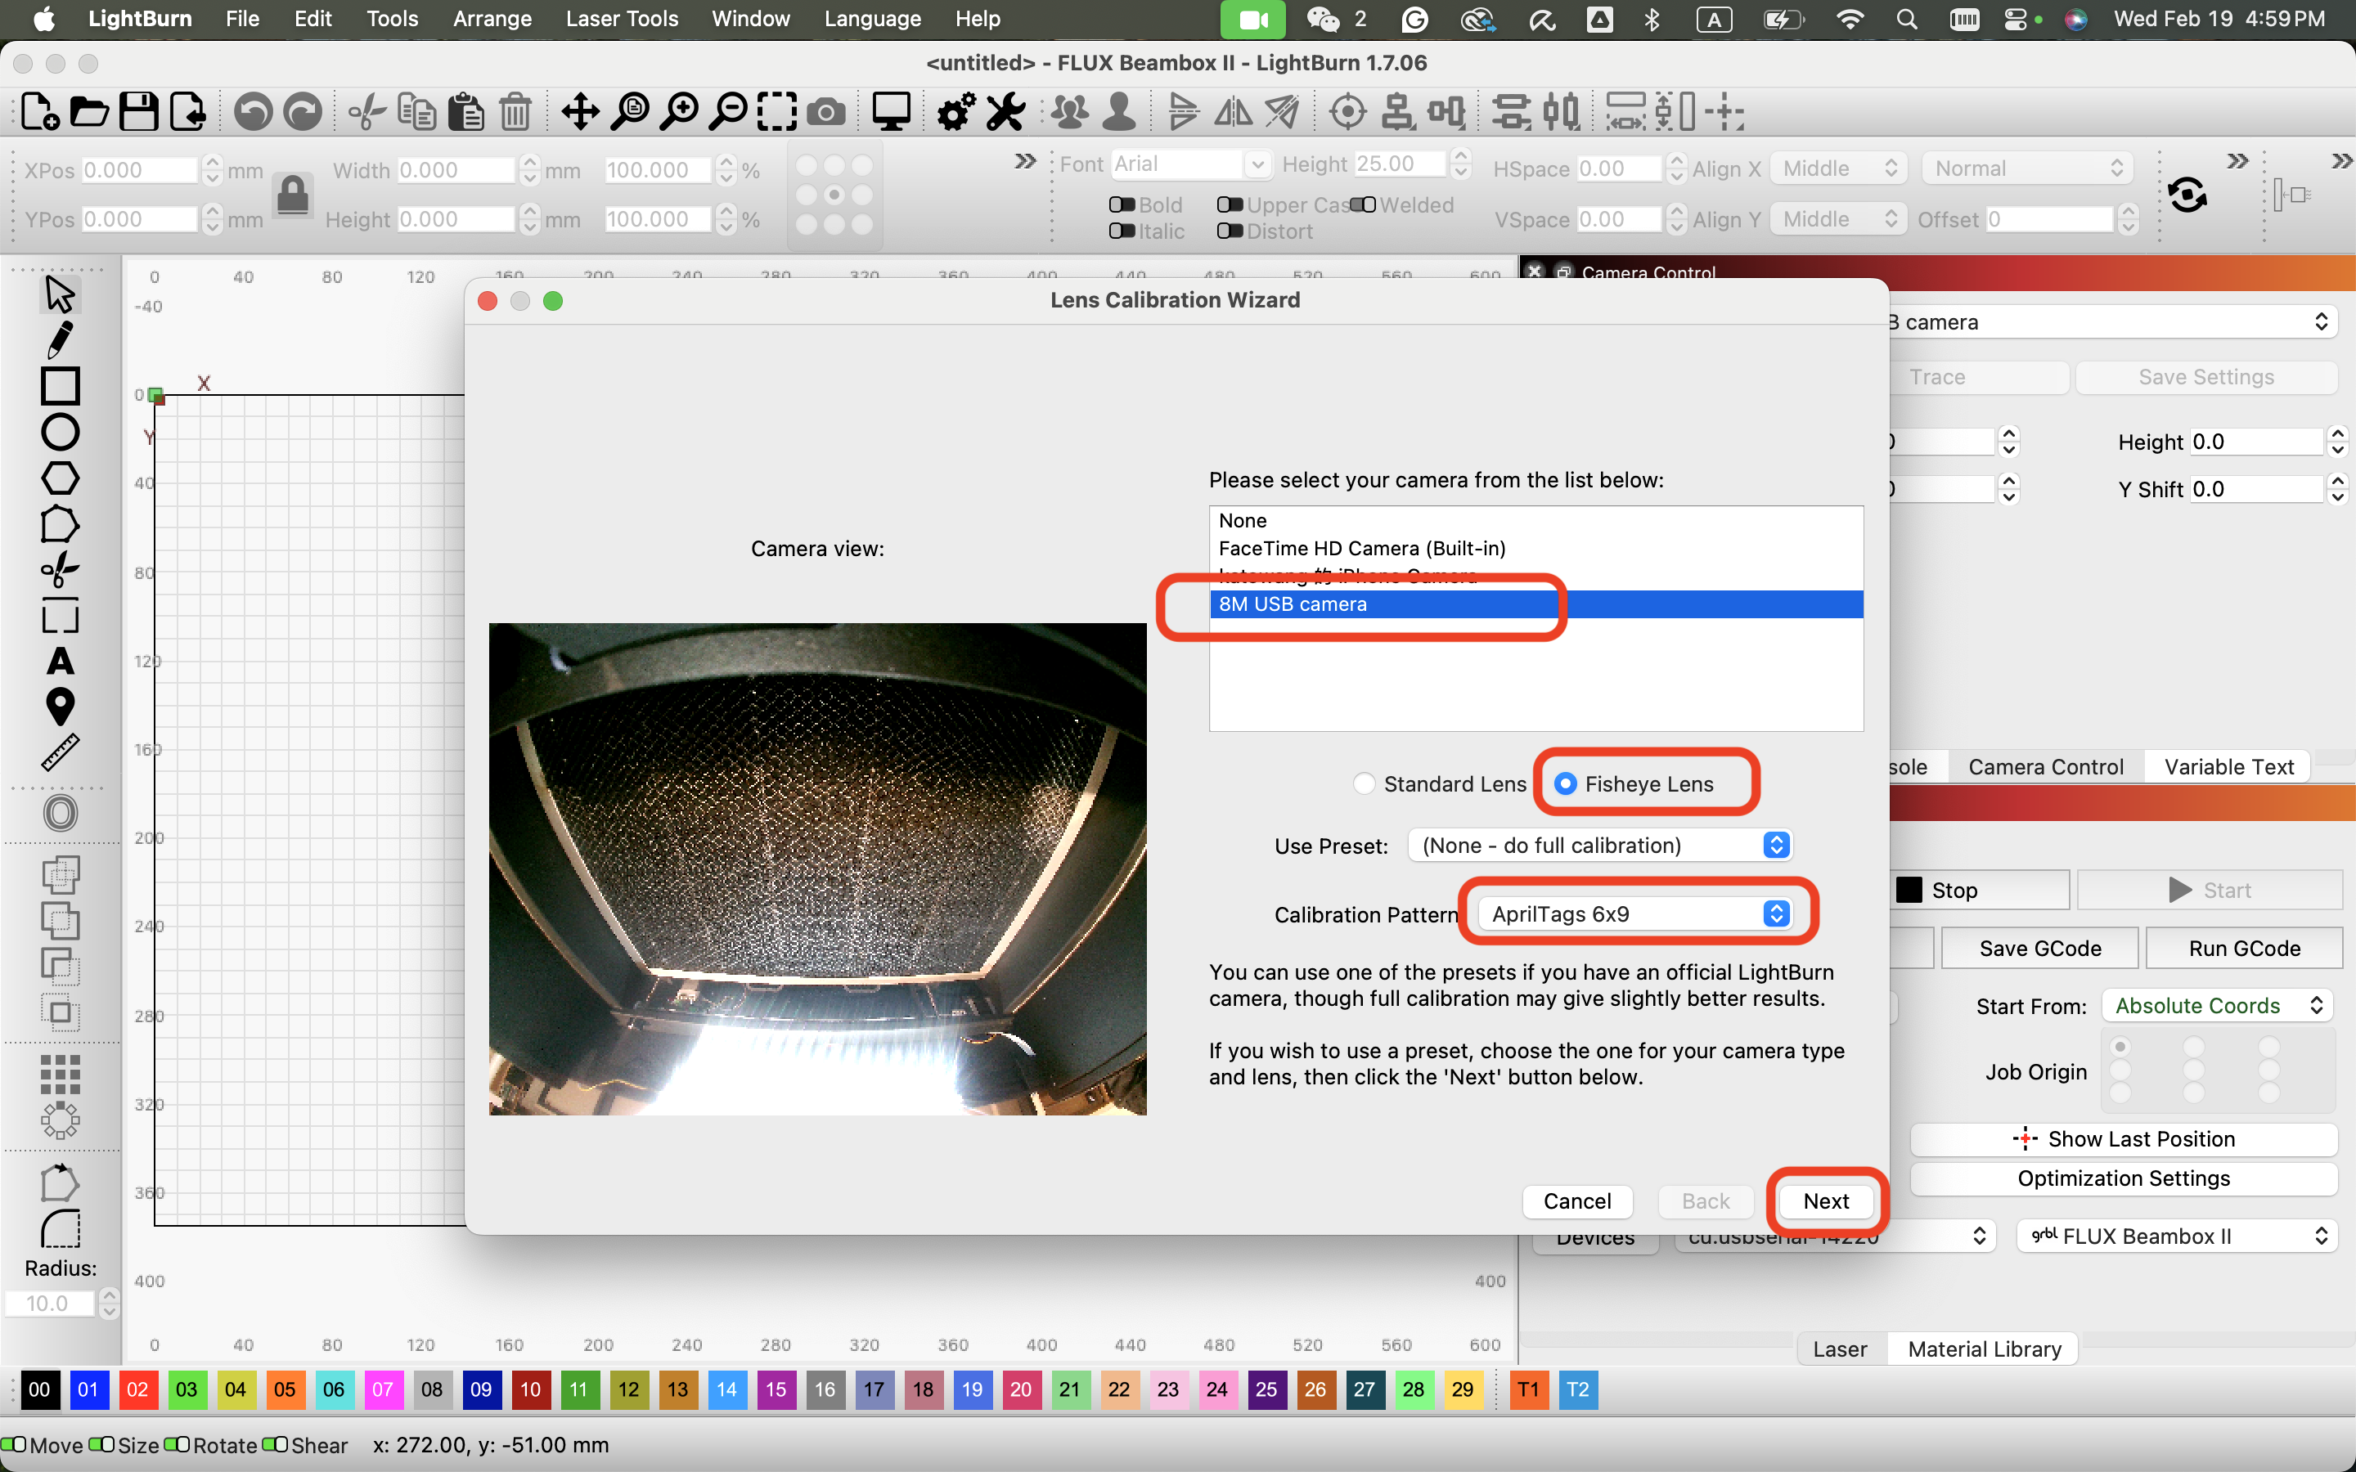Image resolution: width=2356 pixels, height=1472 pixels.
Task: Use the Measure tool
Action: pyautogui.click(x=60, y=751)
